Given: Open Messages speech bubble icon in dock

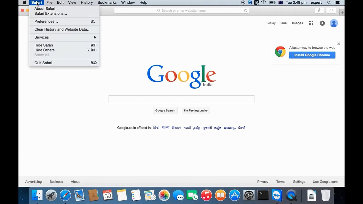Looking at the screenshot, I should [x=178, y=195].
